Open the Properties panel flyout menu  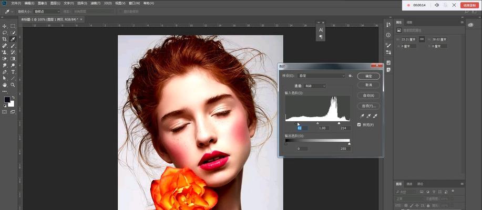pos(462,22)
